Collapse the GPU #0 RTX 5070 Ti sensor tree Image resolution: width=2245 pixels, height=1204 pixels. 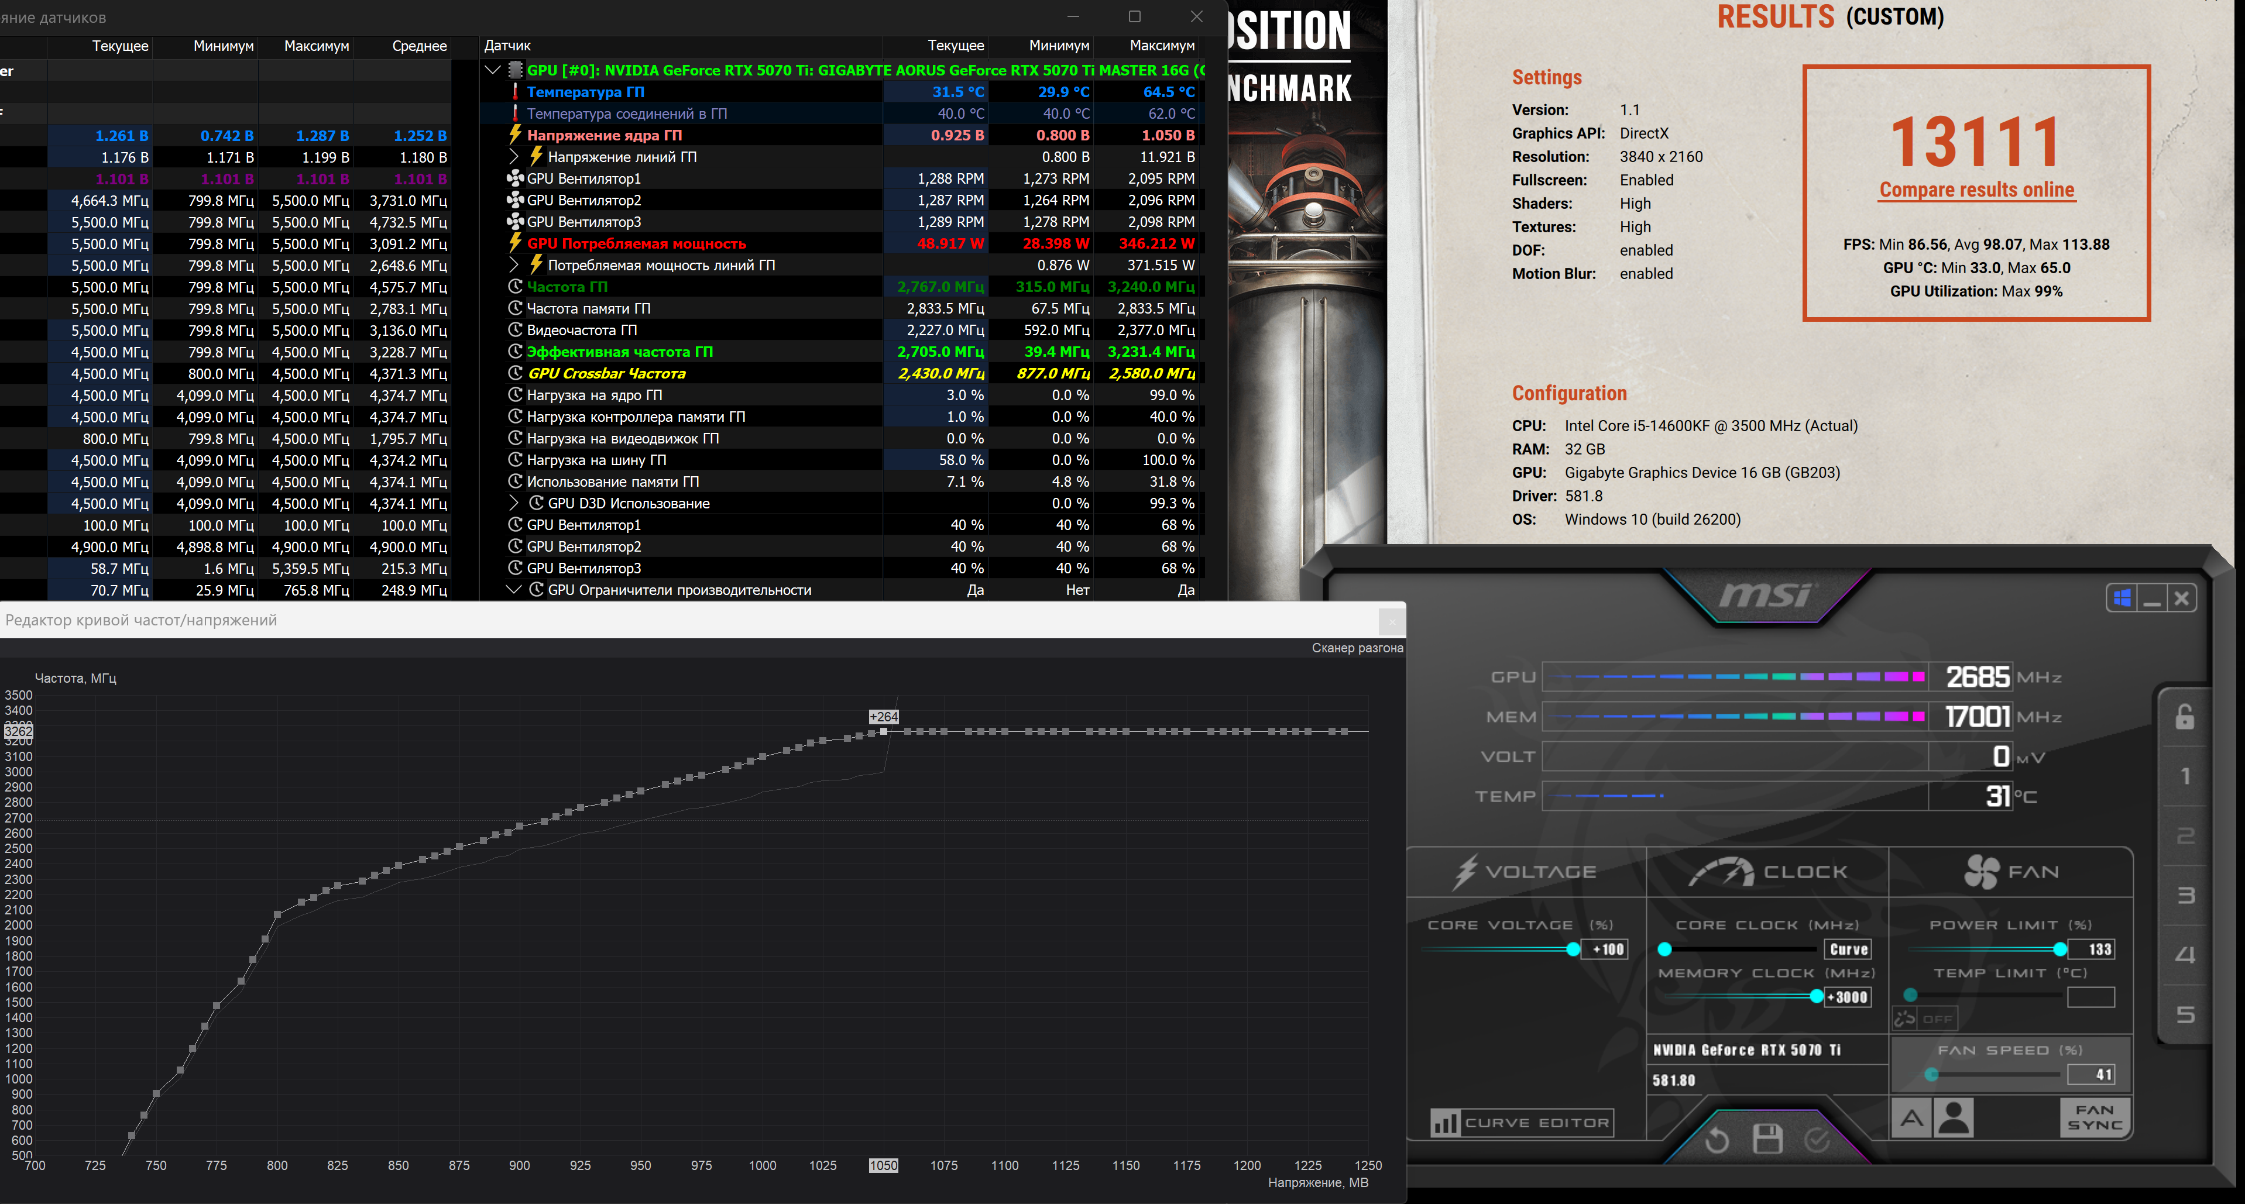[x=492, y=70]
